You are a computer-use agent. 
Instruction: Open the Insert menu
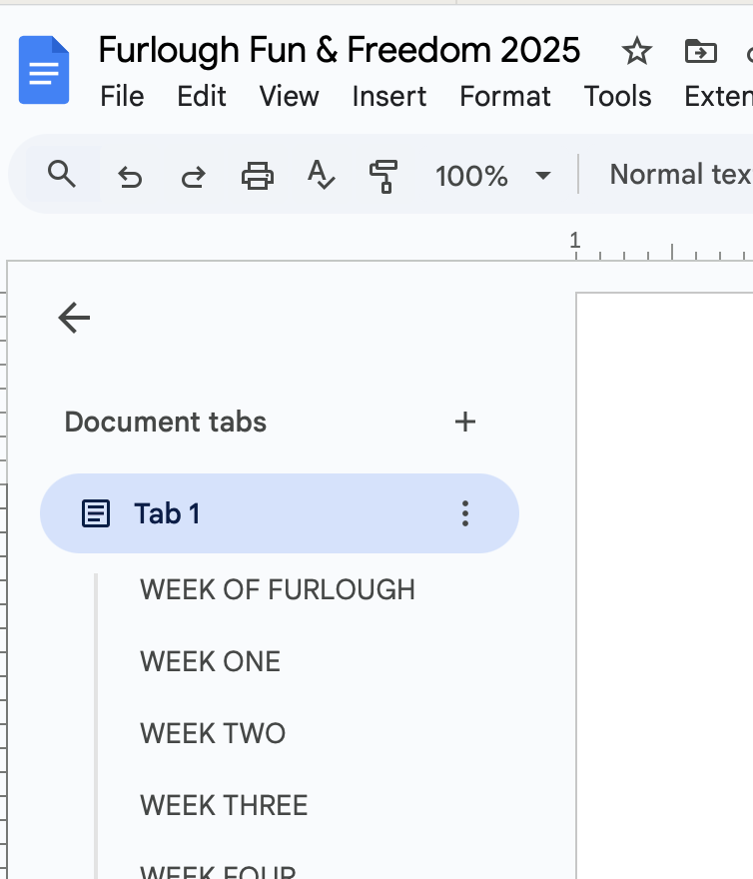pyautogui.click(x=389, y=97)
